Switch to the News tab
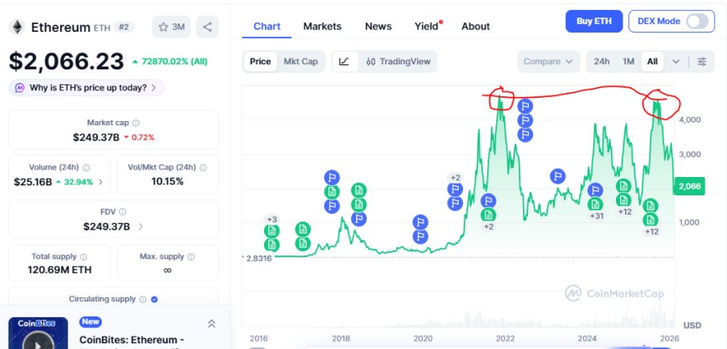727x349 pixels. [378, 26]
